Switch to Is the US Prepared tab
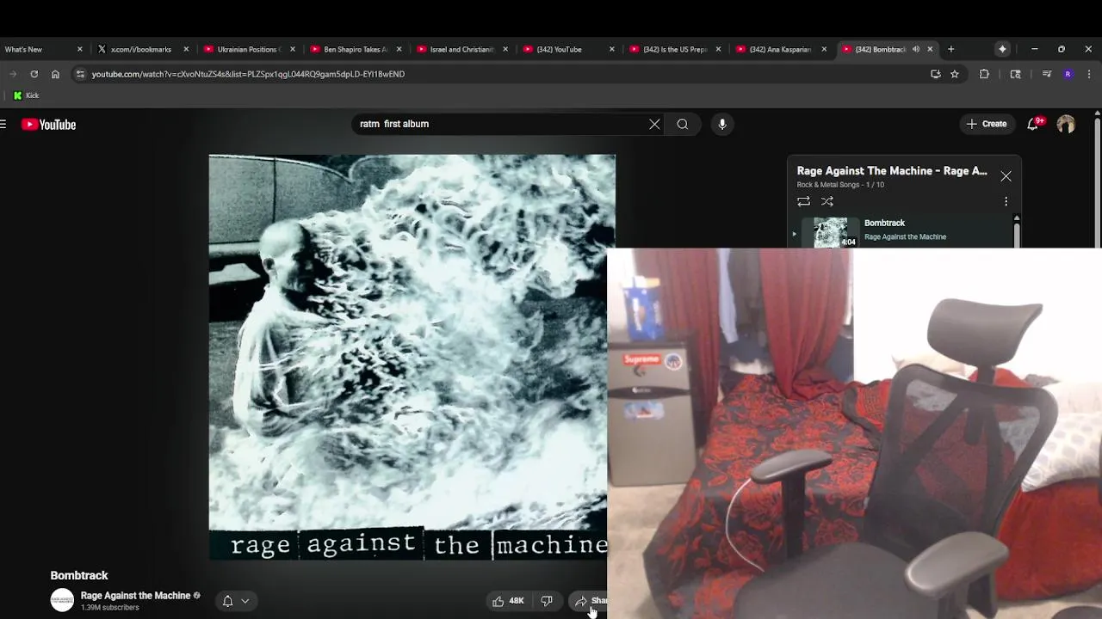The height and width of the screenshot is (619, 1102). pos(674,49)
